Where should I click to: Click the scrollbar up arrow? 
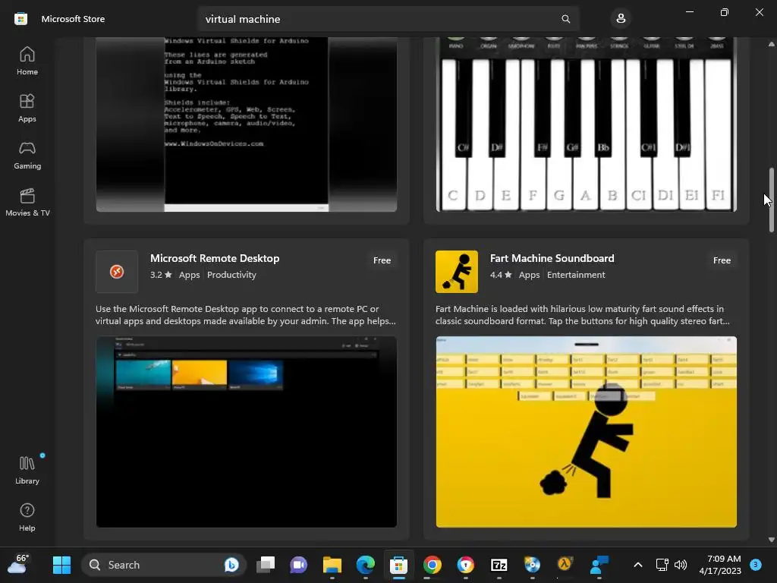pos(771,44)
